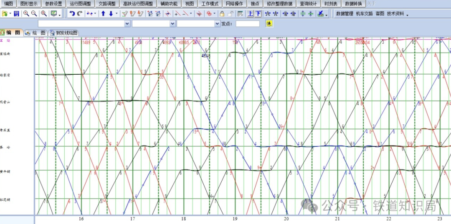Image resolution: width=451 pixels, height=224 pixels.
Task: Click the blue up arrow icon
Action: (x=103, y=14)
